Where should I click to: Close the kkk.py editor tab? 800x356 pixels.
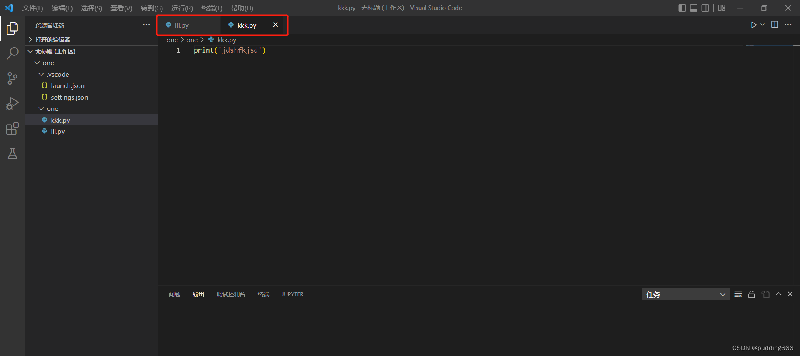[275, 25]
